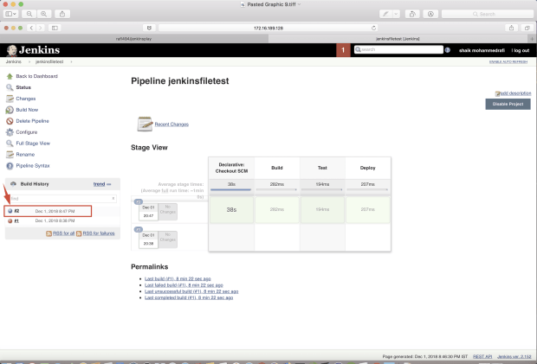Open the Changes sidebar item
This screenshot has width=537, height=364.
[26, 99]
